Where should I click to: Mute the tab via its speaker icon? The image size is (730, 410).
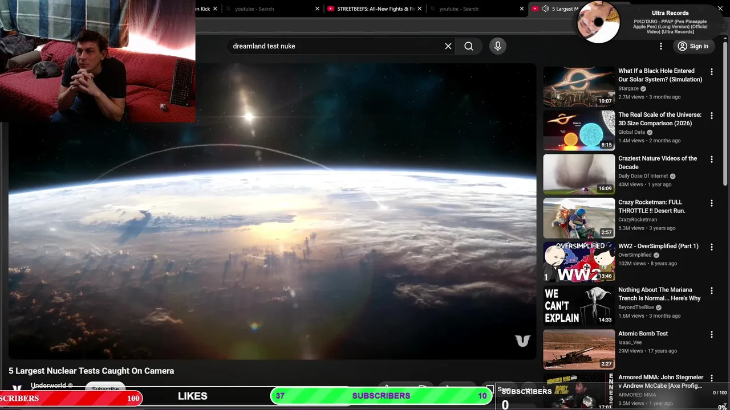point(545,9)
